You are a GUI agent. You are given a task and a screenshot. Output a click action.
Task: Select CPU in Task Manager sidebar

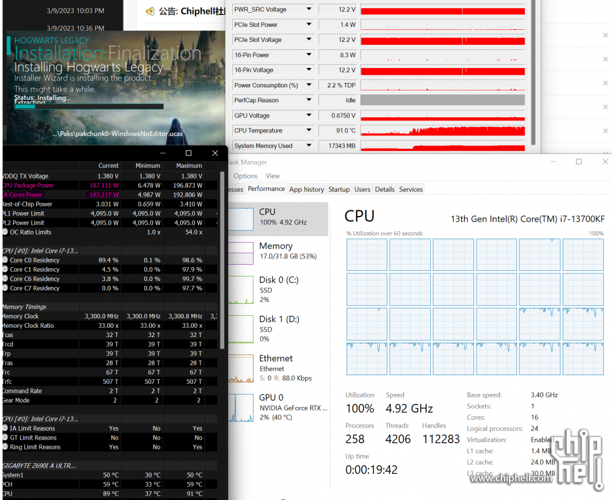point(278,219)
